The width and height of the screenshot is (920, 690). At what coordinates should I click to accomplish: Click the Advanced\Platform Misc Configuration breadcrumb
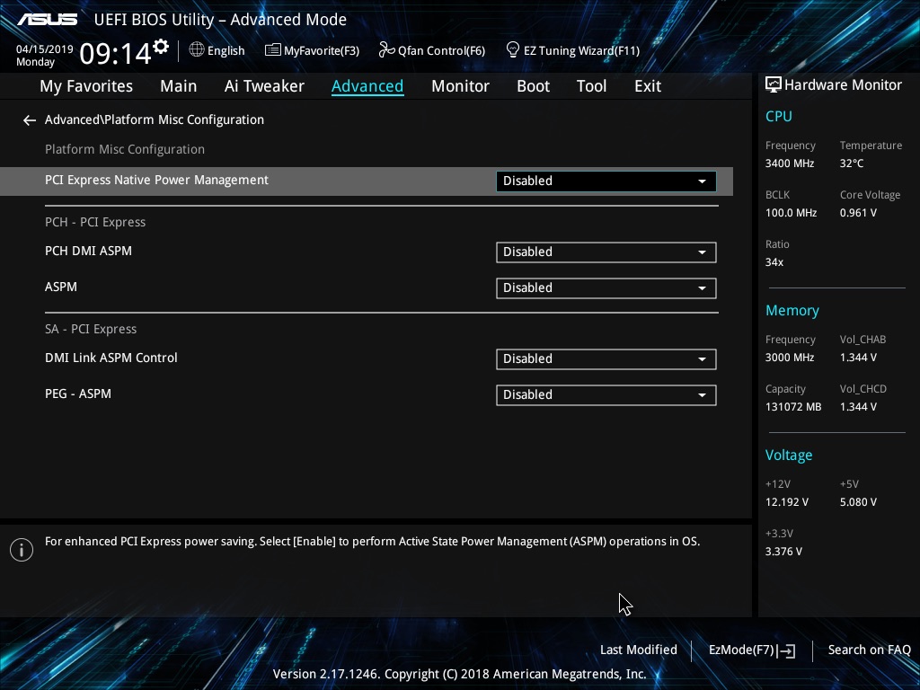coord(155,119)
